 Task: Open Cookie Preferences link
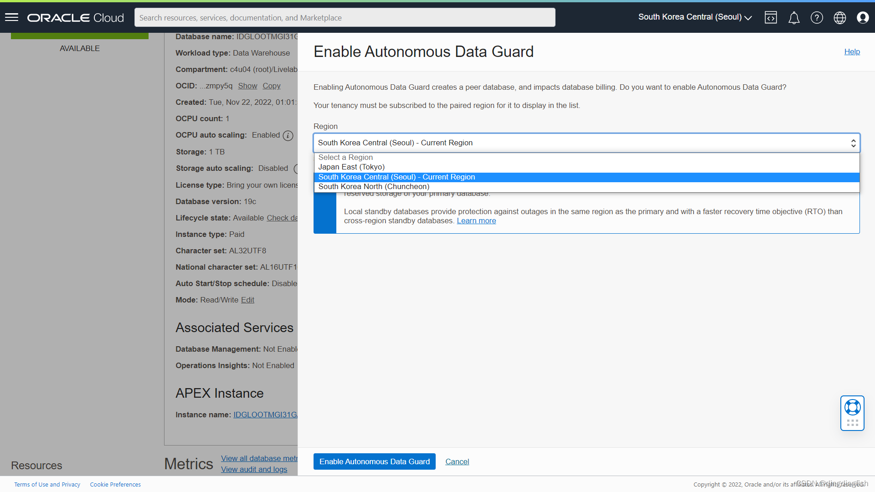pyautogui.click(x=115, y=485)
